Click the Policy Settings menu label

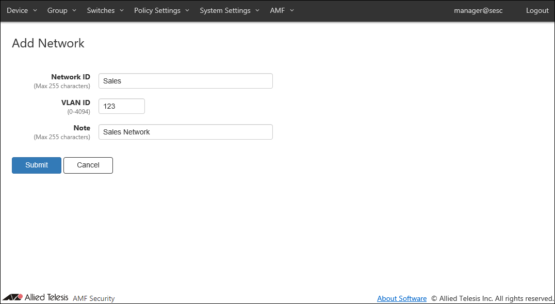(x=157, y=10)
